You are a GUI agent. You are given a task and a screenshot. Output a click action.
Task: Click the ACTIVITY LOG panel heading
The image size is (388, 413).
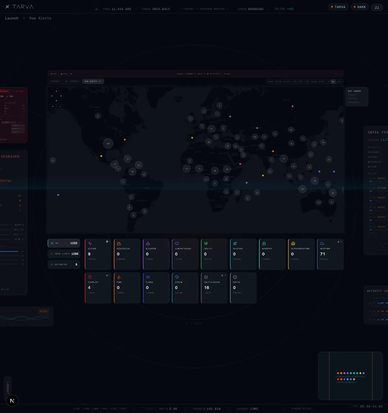[x=377, y=291]
